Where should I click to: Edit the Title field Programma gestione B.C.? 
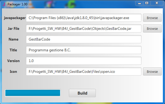[x=84, y=50]
